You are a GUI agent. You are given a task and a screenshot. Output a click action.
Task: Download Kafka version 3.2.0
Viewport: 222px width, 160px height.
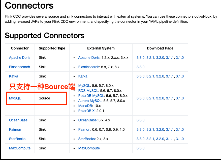point(160,76)
